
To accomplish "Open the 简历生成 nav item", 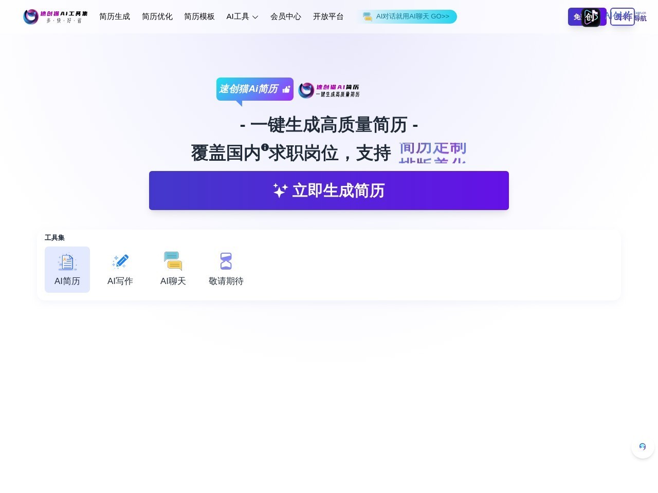I will tap(115, 16).
